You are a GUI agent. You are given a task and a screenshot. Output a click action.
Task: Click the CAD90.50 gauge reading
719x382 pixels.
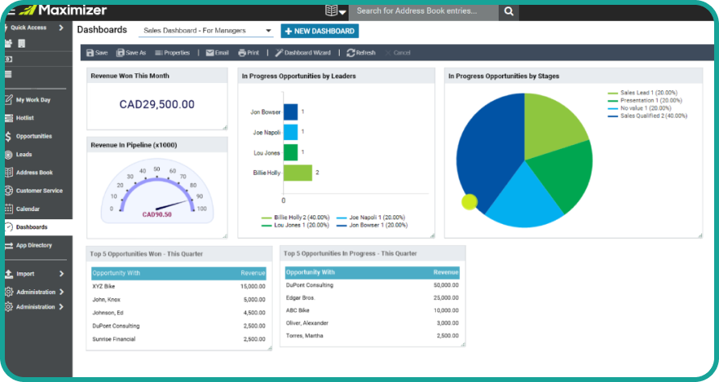157,214
